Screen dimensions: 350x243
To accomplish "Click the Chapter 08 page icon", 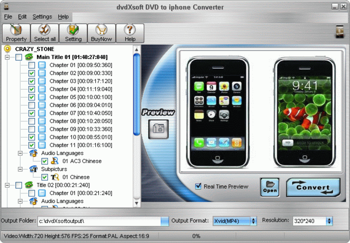I will coord(42,121).
